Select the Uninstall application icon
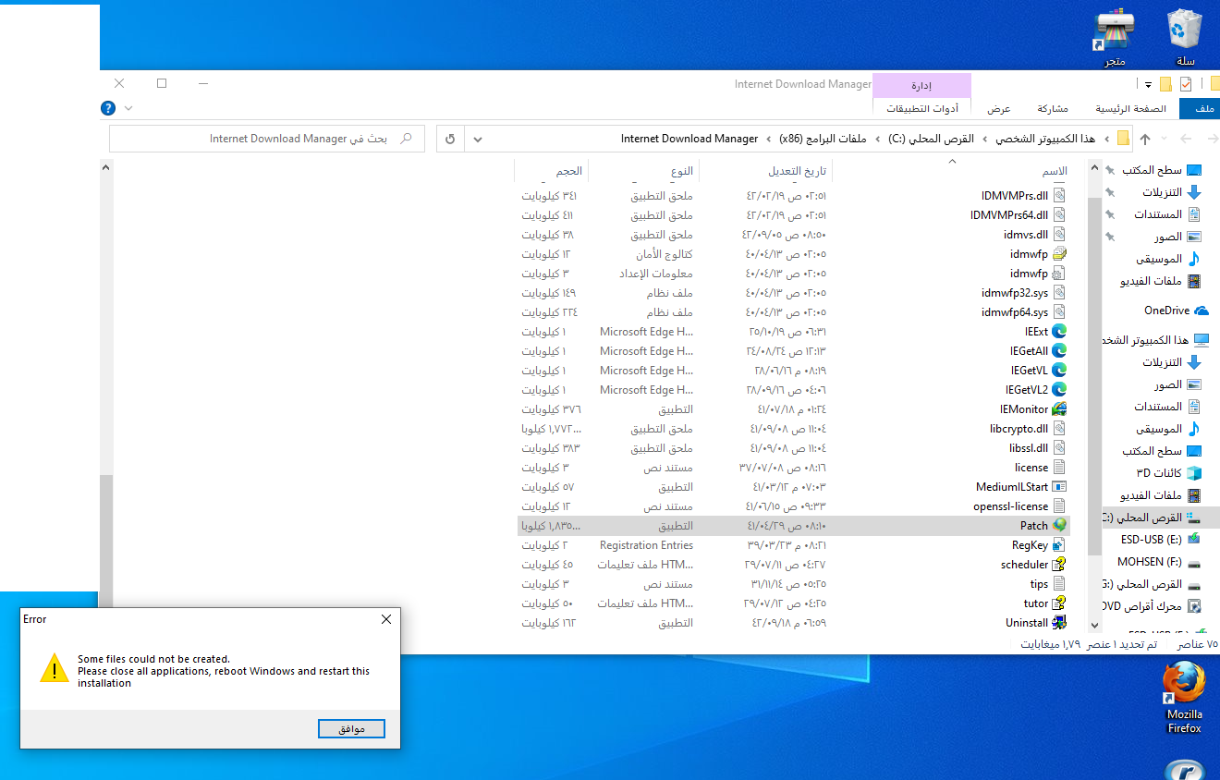 [x=1059, y=623]
